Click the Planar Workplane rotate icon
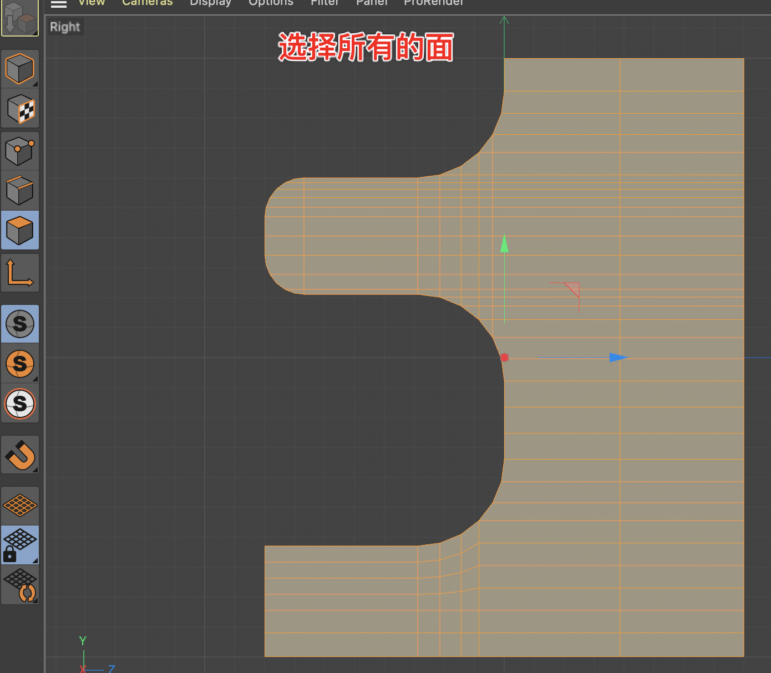Viewport: 771px width, 673px height. (x=20, y=585)
